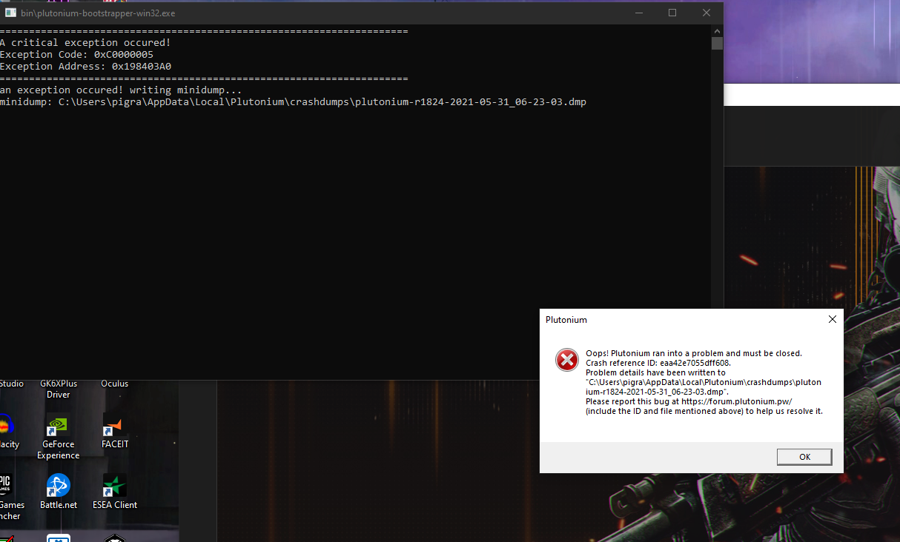Close the Plutonium crash dialog

[832, 319]
